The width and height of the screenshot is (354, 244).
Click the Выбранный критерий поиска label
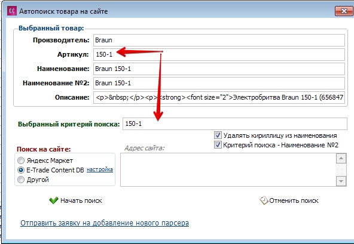click(69, 124)
